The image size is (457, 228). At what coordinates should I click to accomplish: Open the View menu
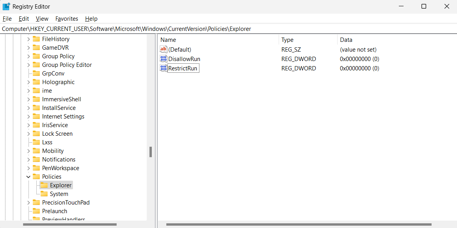pyautogui.click(x=42, y=18)
